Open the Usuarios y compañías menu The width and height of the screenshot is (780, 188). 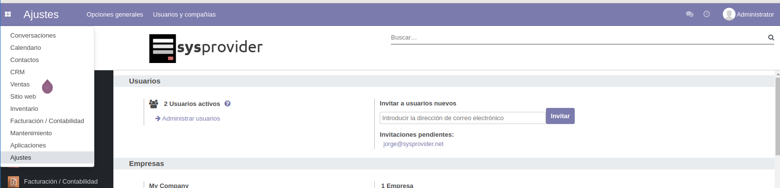tap(184, 15)
